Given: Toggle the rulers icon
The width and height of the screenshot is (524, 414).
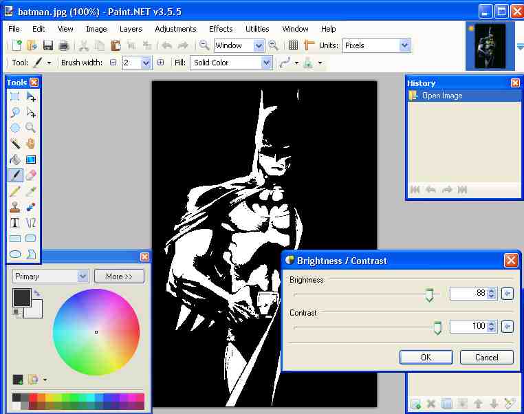Looking at the screenshot, I should (x=309, y=45).
